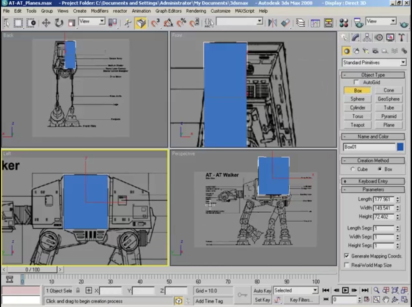The image size is (412, 307).
Task: Click the Mirror tool icon
Action: click(x=272, y=23)
